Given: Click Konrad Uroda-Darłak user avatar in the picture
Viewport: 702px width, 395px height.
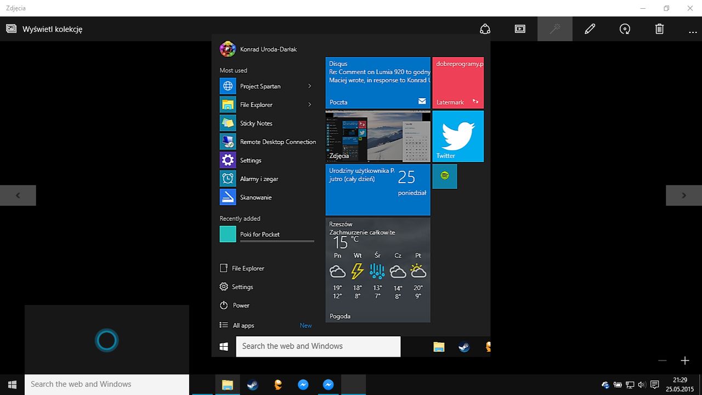Looking at the screenshot, I should [228, 49].
